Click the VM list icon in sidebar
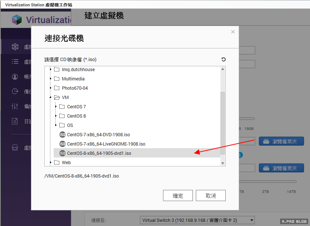 (x=15, y=62)
